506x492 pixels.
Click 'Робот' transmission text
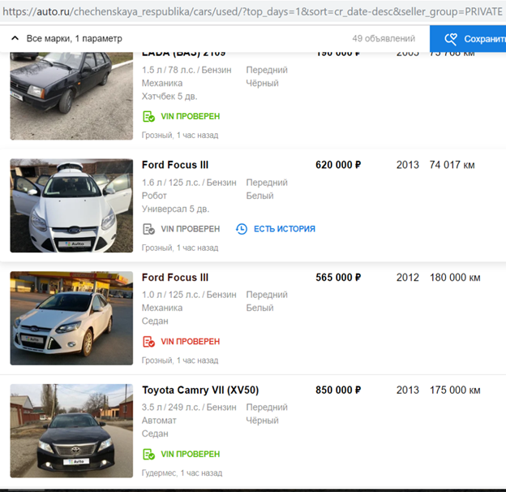point(154,196)
